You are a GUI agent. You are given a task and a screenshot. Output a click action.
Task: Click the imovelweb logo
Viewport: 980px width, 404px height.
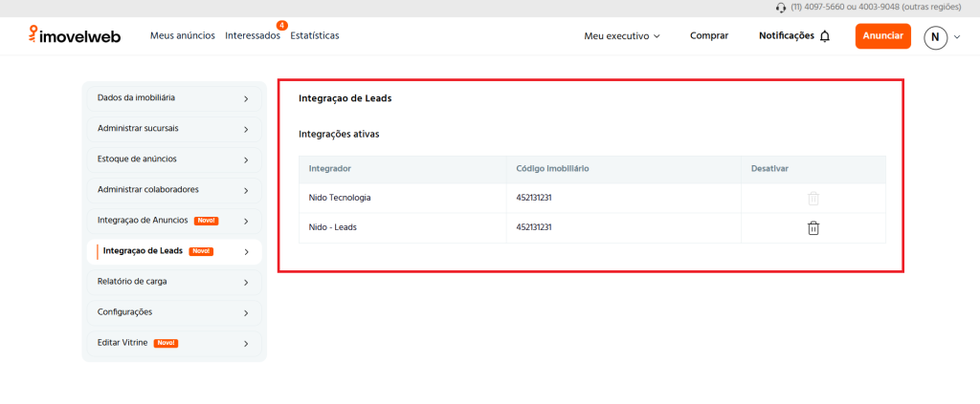tap(76, 36)
